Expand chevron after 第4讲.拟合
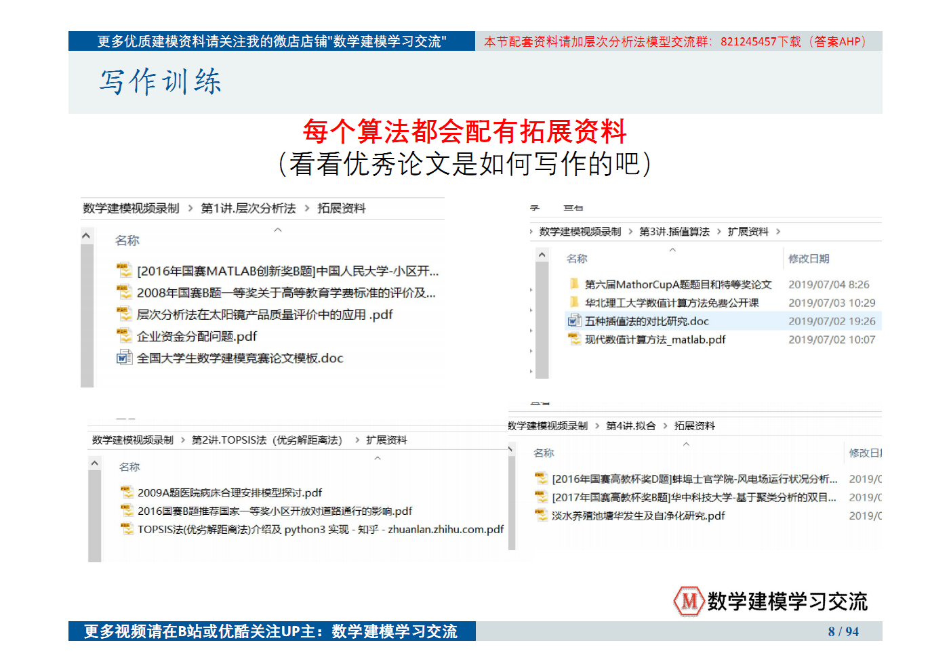Screen dimensions: 951x672 (x=666, y=426)
